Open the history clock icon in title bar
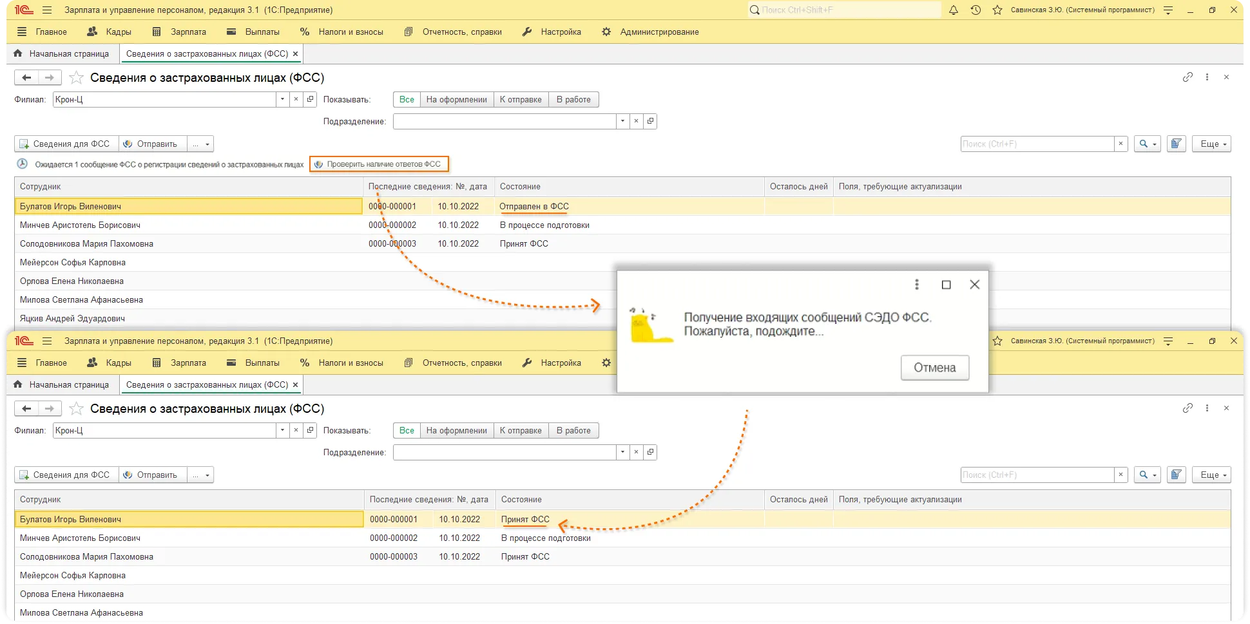Viewport: 1250px width, 624px height. click(976, 10)
